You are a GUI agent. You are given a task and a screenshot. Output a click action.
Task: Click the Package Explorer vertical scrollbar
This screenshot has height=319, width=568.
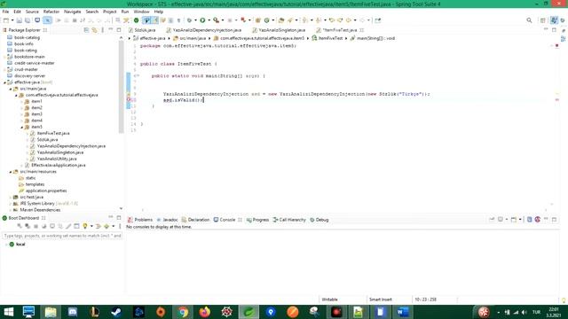[x=121, y=87]
